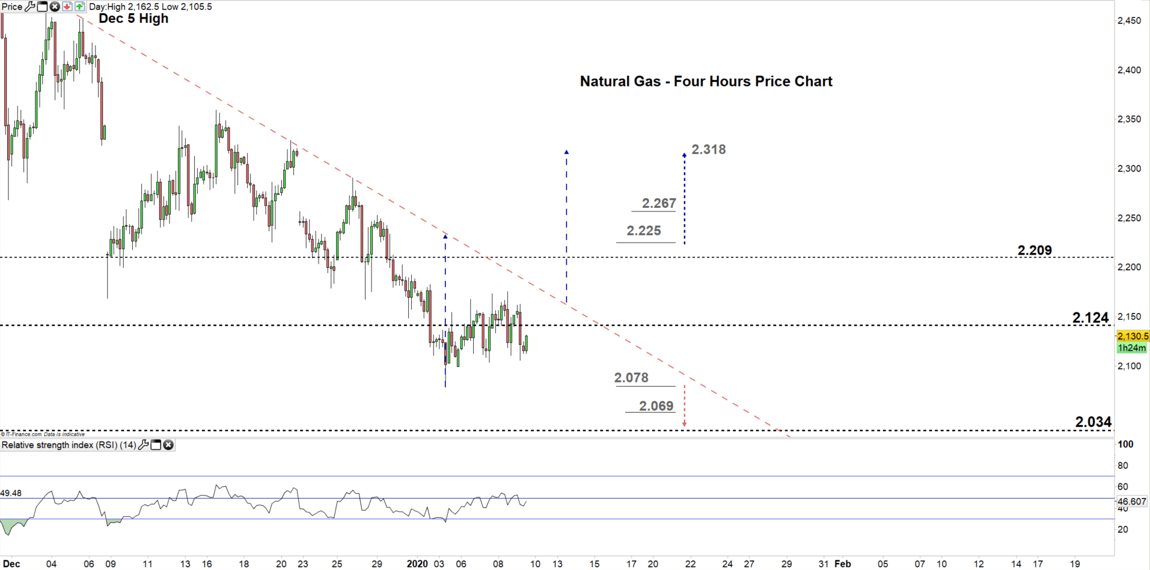
Task: Click the 'Feb' date axis label
Action: point(843,563)
